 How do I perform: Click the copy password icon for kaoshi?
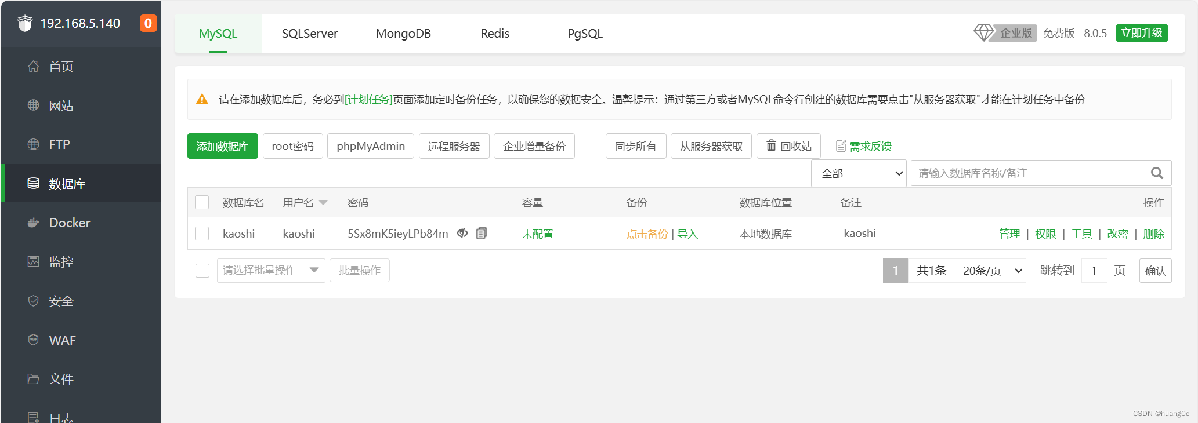(x=482, y=233)
